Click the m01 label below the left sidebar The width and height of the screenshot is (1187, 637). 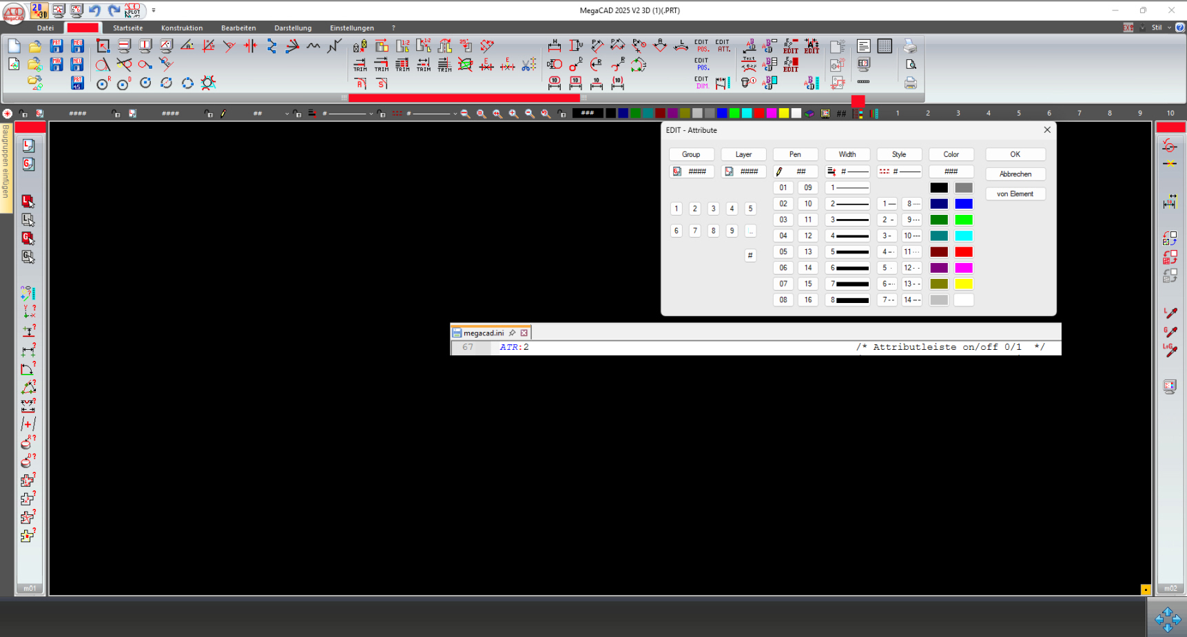point(30,589)
